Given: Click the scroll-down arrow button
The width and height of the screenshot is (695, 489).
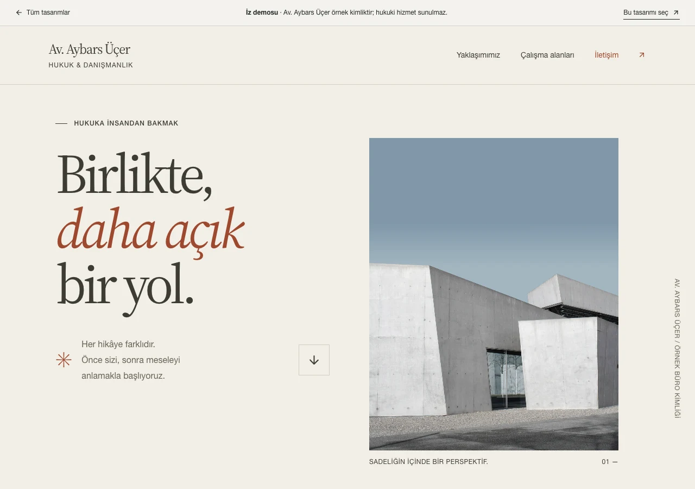Looking at the screenshot, I should tap(314, 360).
